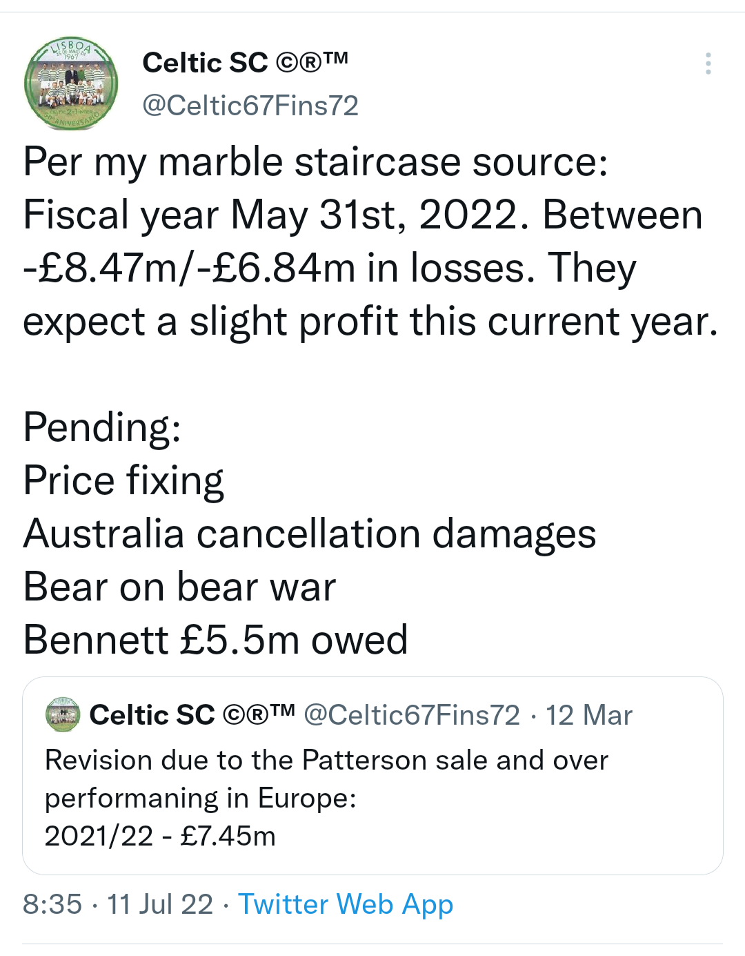
Task: Click the @Celtic67Fins72 handle below author name
Action: pos(250,106)
